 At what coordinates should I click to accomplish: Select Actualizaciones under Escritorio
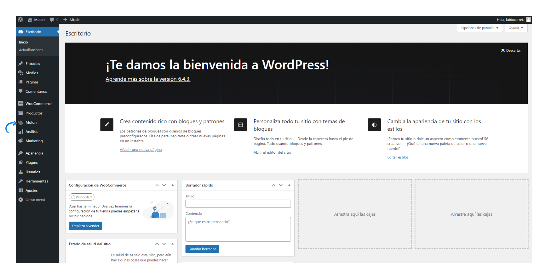coord(31,50)
